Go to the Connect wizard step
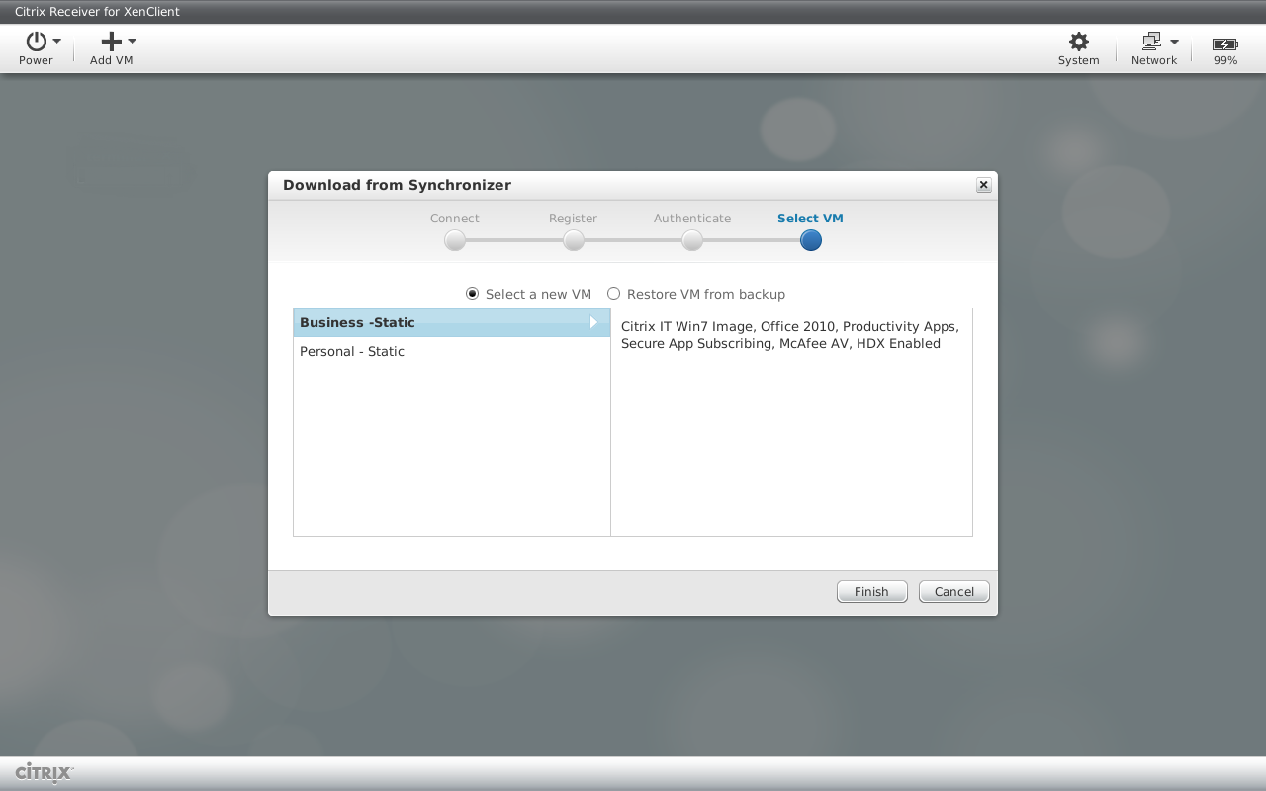 (x=455, y=240)
